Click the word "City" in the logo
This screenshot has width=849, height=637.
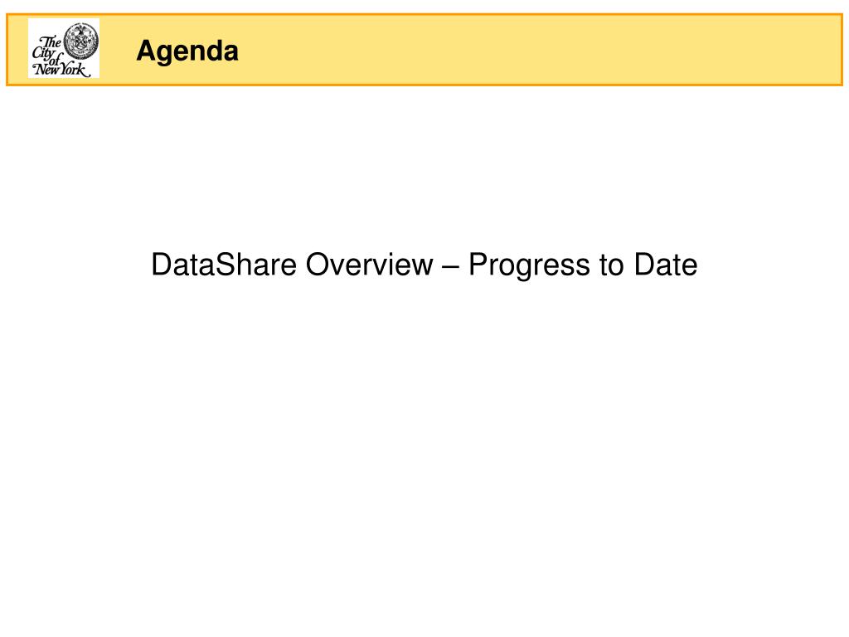42,53
